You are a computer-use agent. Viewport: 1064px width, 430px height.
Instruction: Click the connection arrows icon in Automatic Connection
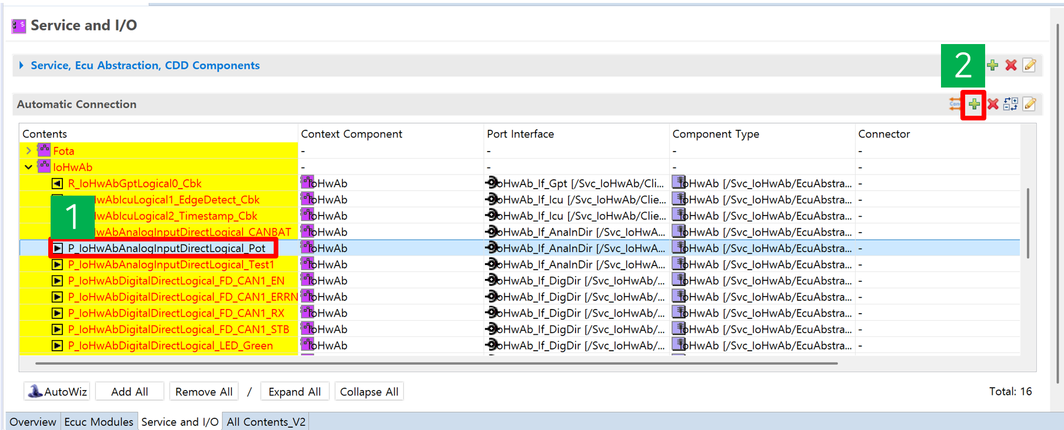click(x=955, y=105)
